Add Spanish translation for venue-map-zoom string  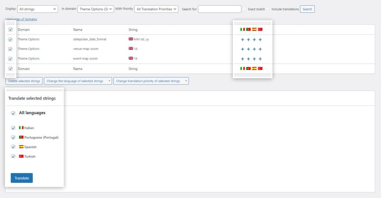[254, 49]
